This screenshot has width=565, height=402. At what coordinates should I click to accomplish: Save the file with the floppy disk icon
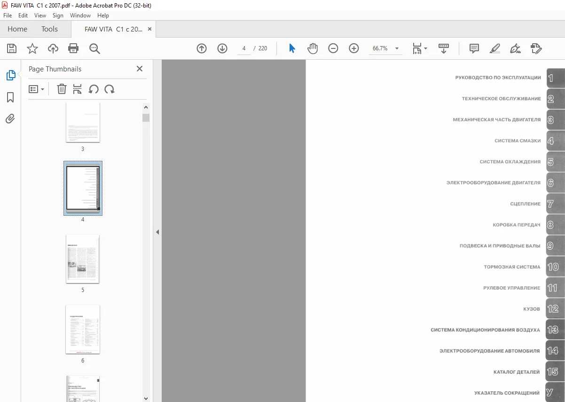[12, 48]
